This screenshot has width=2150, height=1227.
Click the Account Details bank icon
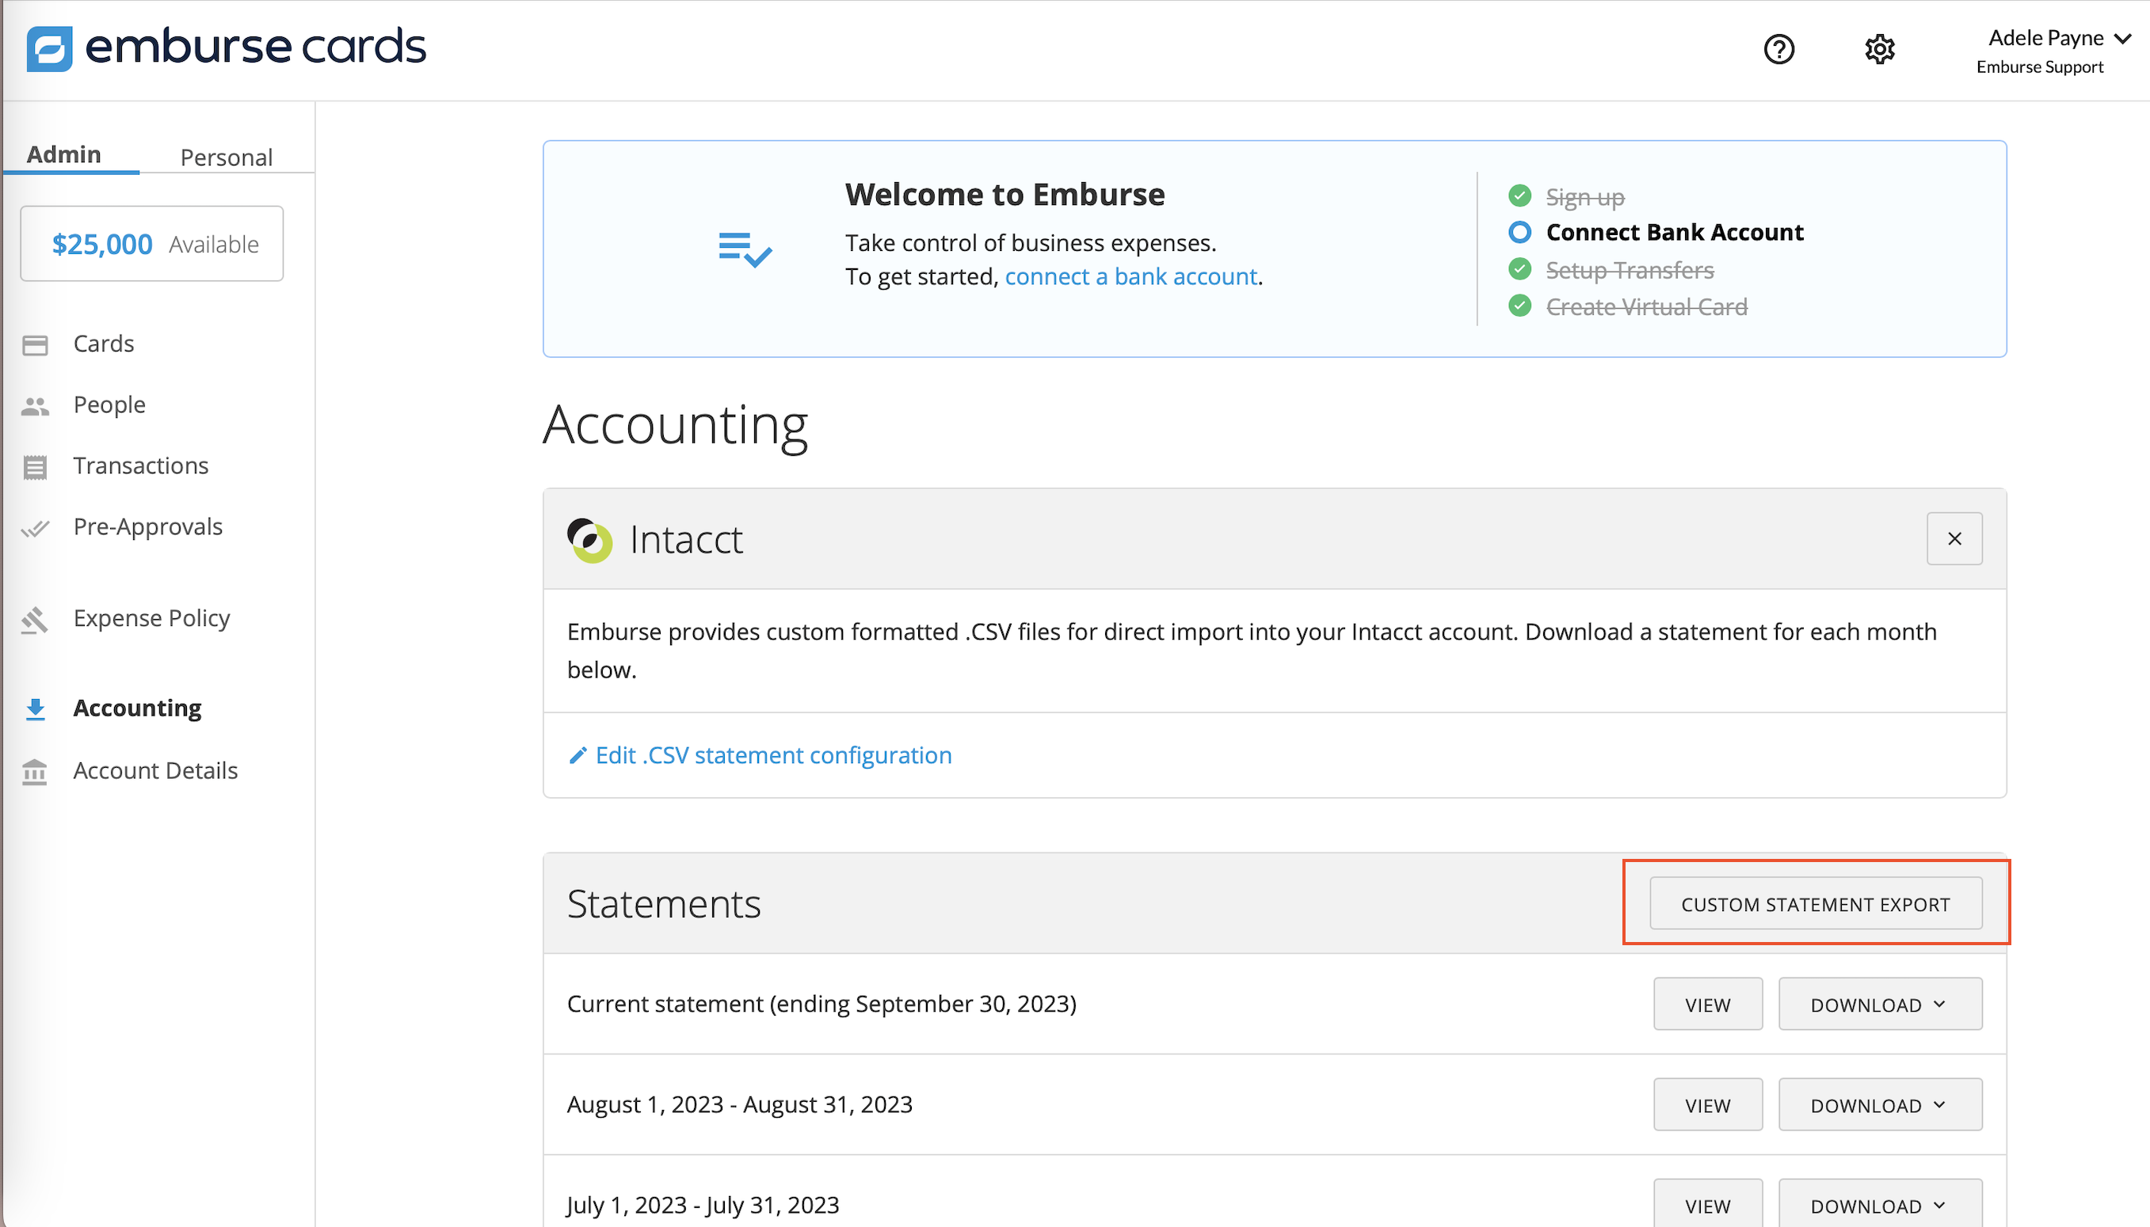pyautogui.click(x=36, y=771)
